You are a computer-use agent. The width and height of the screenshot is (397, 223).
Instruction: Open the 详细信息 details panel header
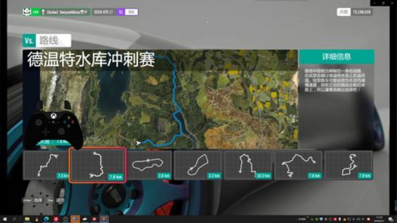click(336, 56)
